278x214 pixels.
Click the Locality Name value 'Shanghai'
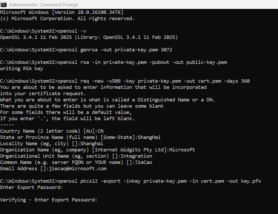click(92, 143)
